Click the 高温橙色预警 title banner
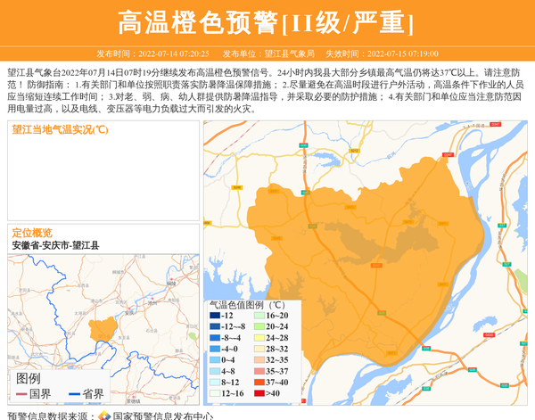This screenshot has width=535, height=420. pos(267,22)
